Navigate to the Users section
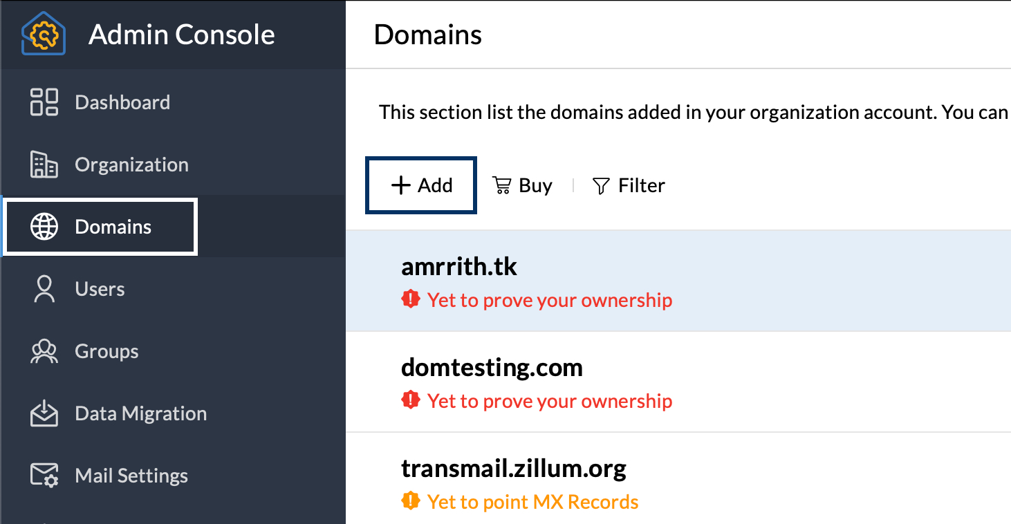Screen dimensions: 1011x524 point(100,288)
